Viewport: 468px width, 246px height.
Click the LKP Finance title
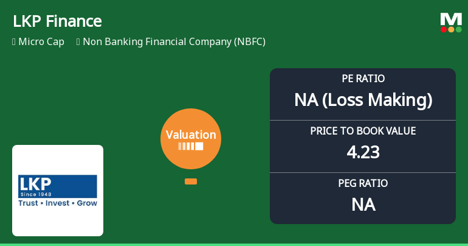coord(57,21)
